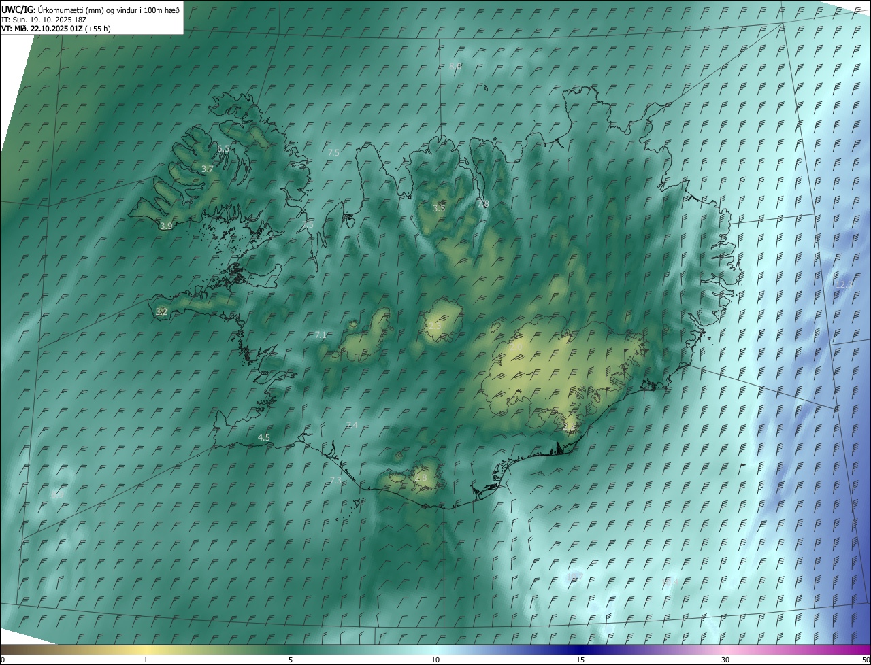Click the 3.7 value in the Westfjords
The height and width of the screenshot is (665, 871).
click(x=208, y=169)
